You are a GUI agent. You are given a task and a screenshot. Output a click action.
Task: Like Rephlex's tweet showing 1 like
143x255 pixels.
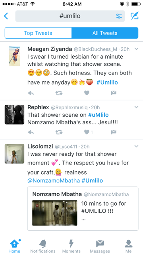pos(88,132)
